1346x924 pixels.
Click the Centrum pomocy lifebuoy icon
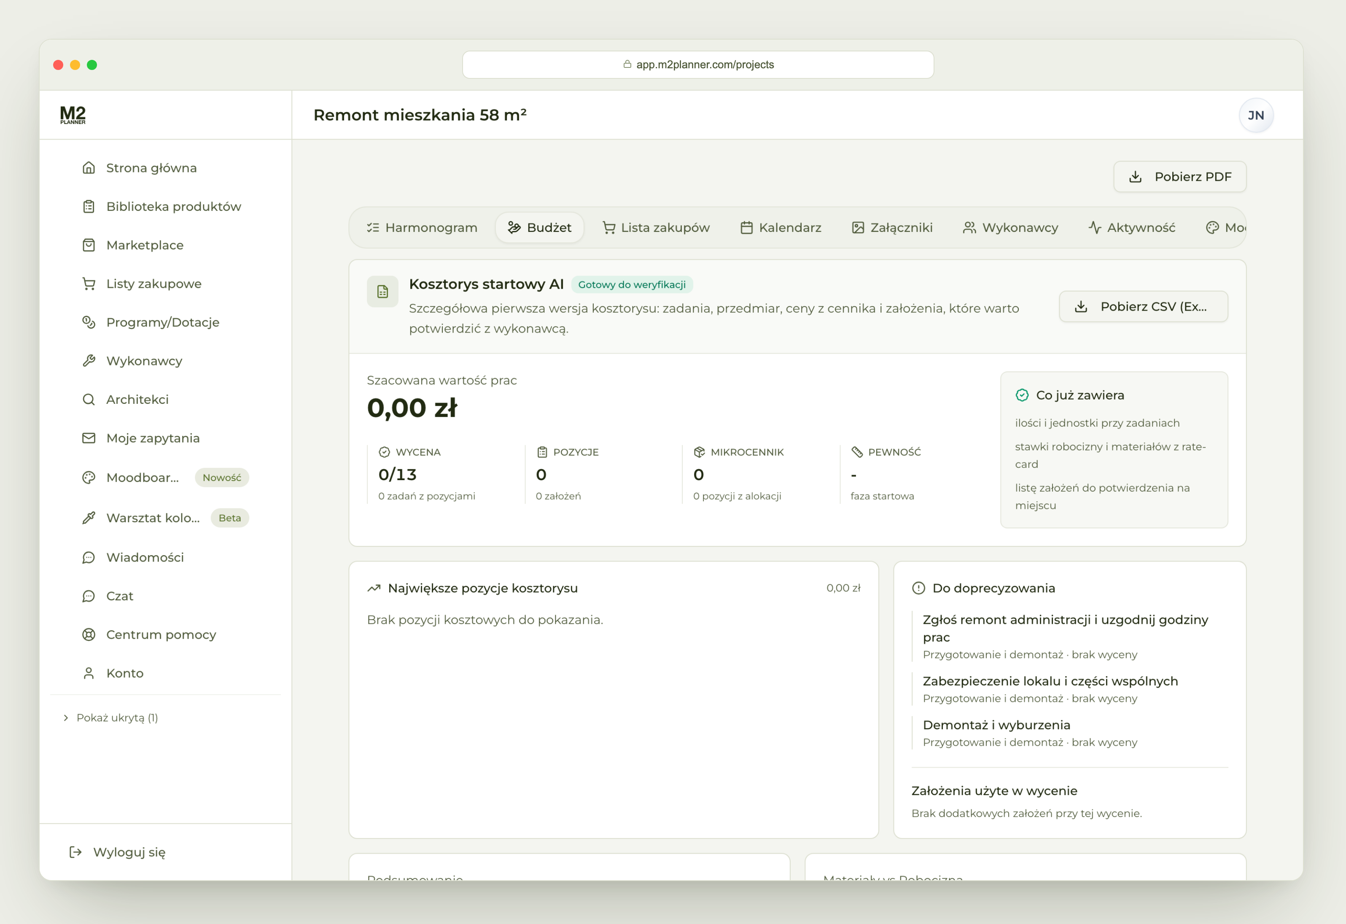pyautogui.click(x=89, y=634)
